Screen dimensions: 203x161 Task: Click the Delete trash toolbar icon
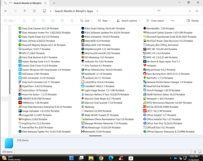pos(72,21)
